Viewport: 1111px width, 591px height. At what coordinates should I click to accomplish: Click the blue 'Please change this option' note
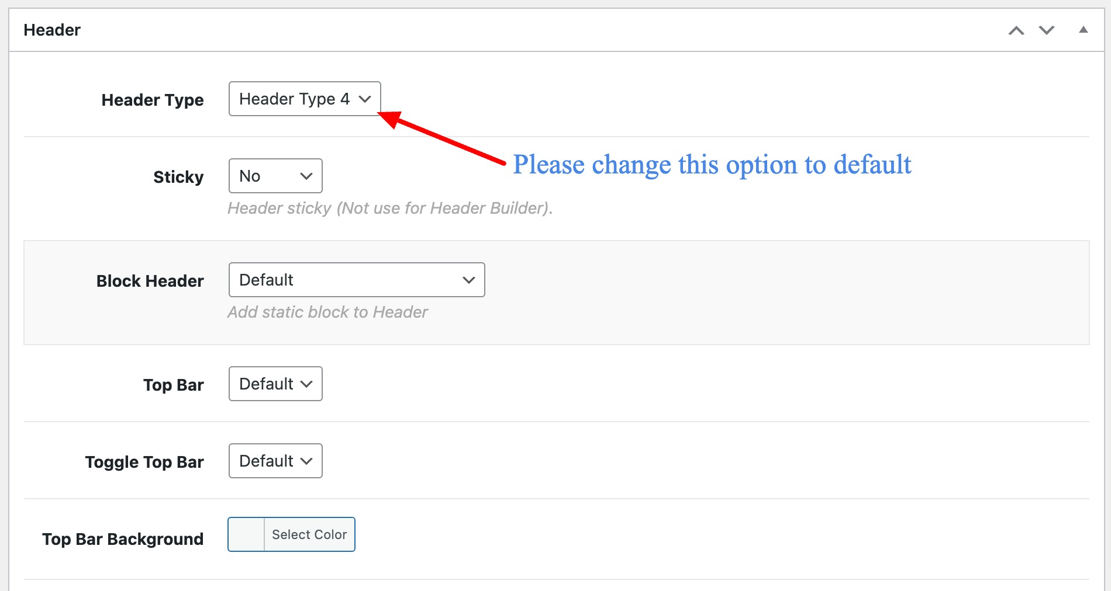(712, 165)
